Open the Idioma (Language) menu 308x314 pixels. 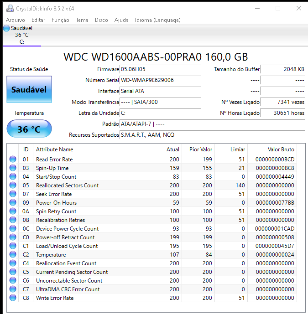pos(157,20)
